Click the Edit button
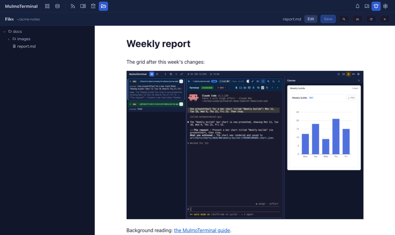395x235 pixels. tap(311, 19)
